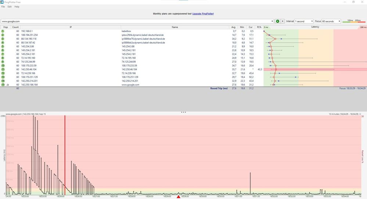The width and height of the screenshot is (367, 199).
Task: Select IP cell 188.194.251.254
Action: pyautogui.click(x=29, y=35)
